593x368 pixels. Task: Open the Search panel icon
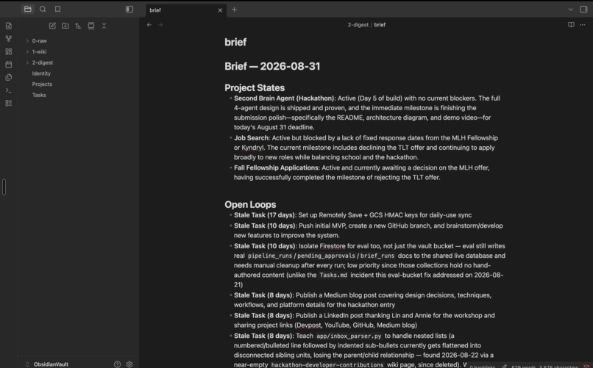43,9
